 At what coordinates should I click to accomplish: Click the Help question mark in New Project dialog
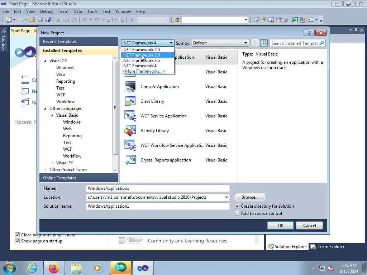pyautogui.click(x=309, y=33)
